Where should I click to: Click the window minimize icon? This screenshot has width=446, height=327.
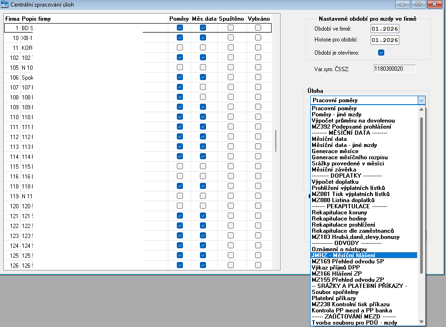402,4
